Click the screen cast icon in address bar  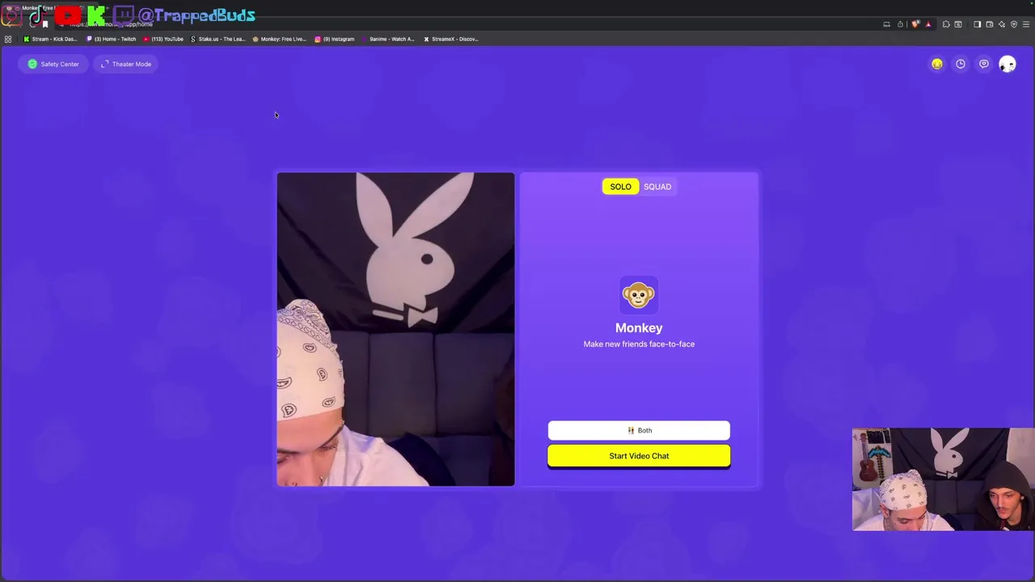pos(886,24)
